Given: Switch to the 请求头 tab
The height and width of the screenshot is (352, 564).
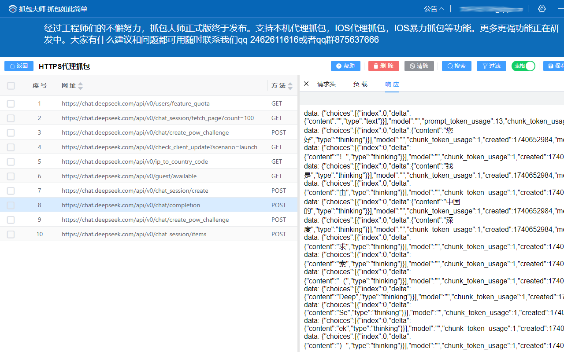Looking at the screenshot, I should (x=327, y=84).
